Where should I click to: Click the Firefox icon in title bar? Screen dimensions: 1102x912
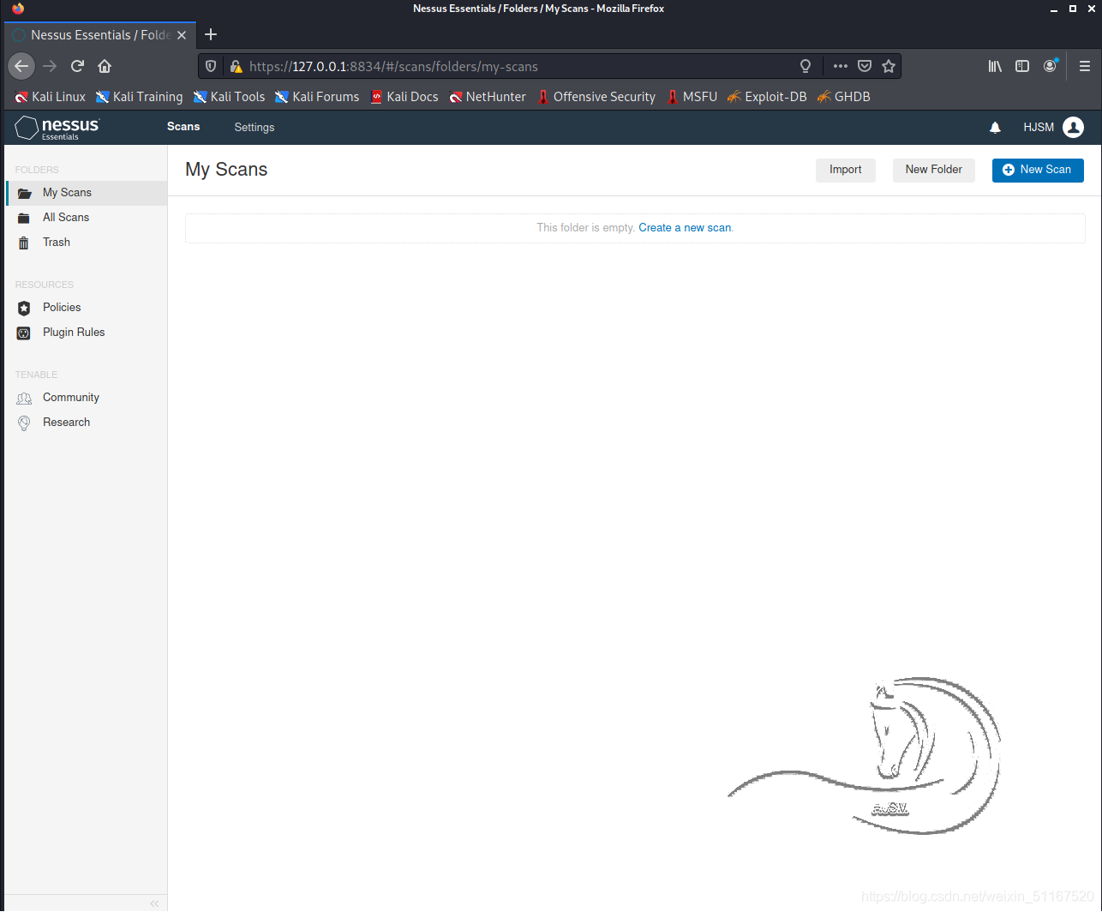pos(18,9)
